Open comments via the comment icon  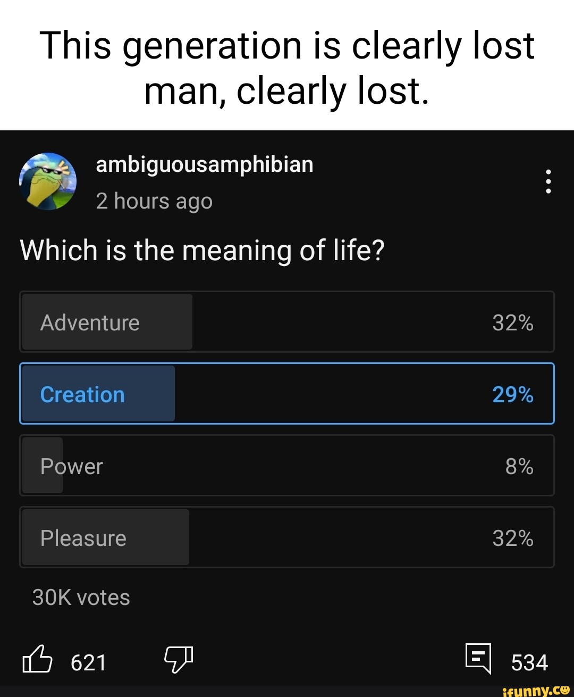point(478,658)
